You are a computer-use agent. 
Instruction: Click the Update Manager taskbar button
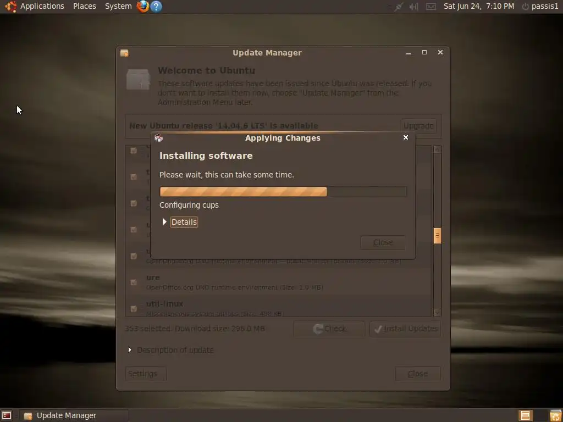pyautogui.click(x=74, y=415)
